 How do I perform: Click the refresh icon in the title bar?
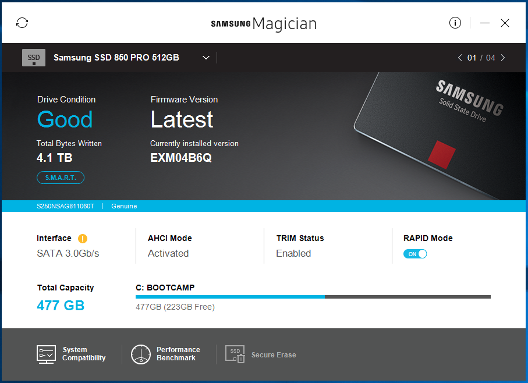pyautogui.click(x=22, y=23)
